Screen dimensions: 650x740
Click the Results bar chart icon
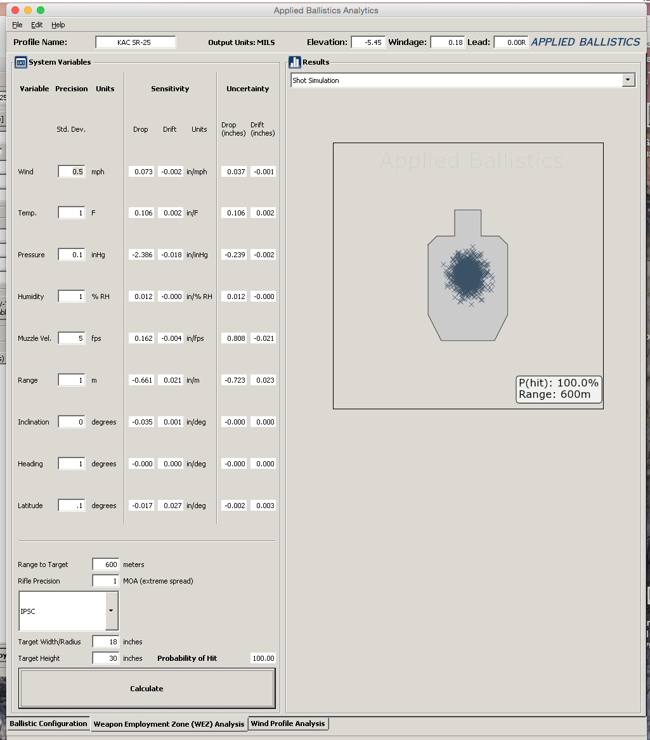[295, 62]
